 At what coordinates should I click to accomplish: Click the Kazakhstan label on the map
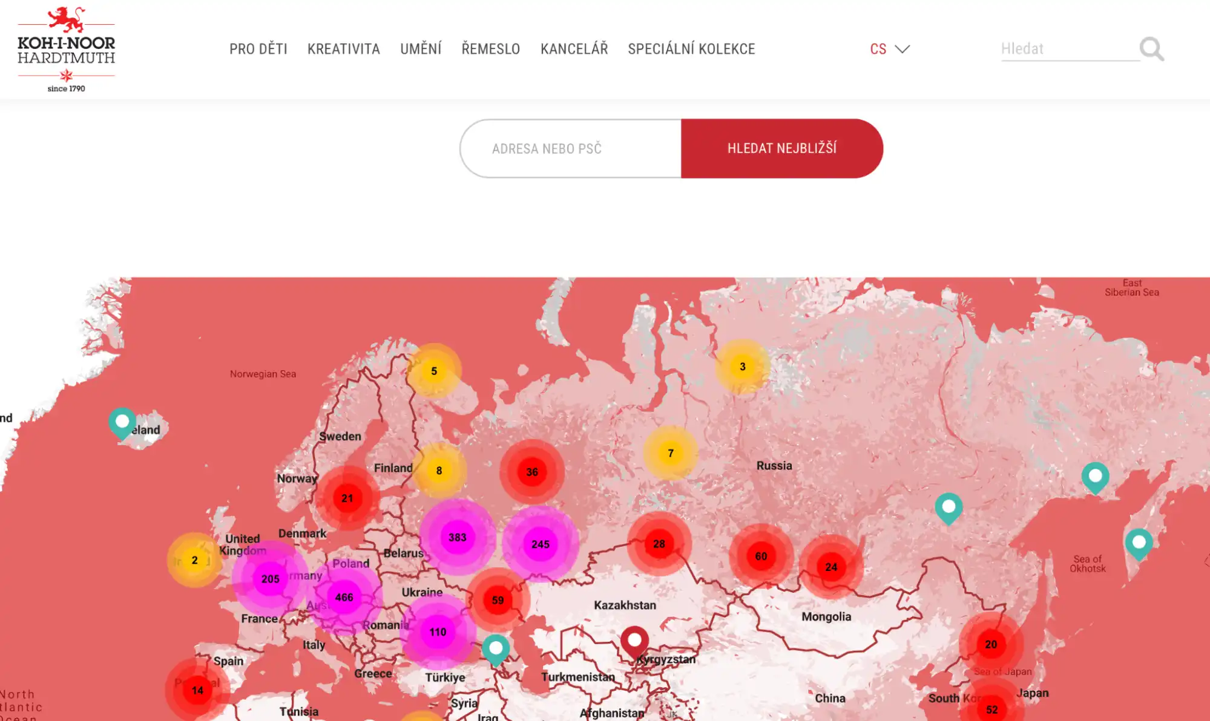point(625,605)
